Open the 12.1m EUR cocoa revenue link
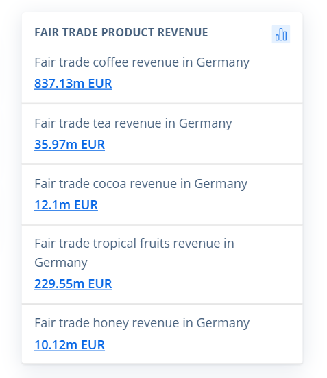The image size is (327, 378). (66, 204)
